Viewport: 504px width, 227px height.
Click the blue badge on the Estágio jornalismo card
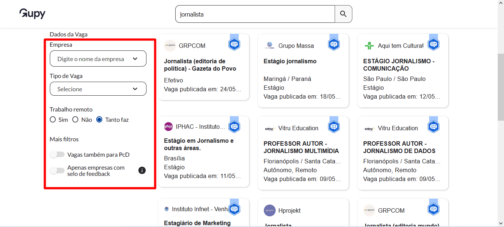click(x=334, y=43)
